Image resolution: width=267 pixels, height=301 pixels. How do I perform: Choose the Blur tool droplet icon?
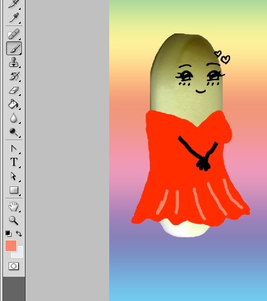(13, 118)
